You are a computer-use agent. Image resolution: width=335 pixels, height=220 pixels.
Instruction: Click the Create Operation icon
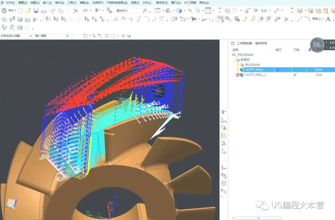coord(35,20)
